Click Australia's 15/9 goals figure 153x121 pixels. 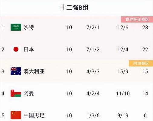click(123, 71)
